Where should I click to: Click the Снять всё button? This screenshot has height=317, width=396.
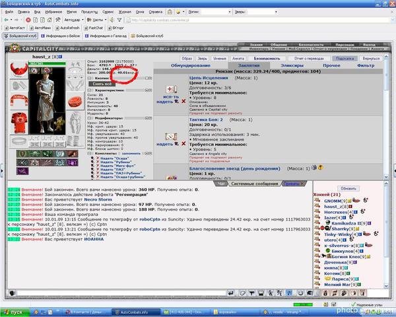[102, 84]
